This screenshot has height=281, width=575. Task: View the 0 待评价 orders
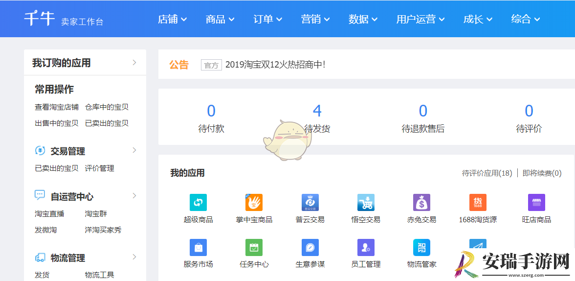[x=529, y=118]
